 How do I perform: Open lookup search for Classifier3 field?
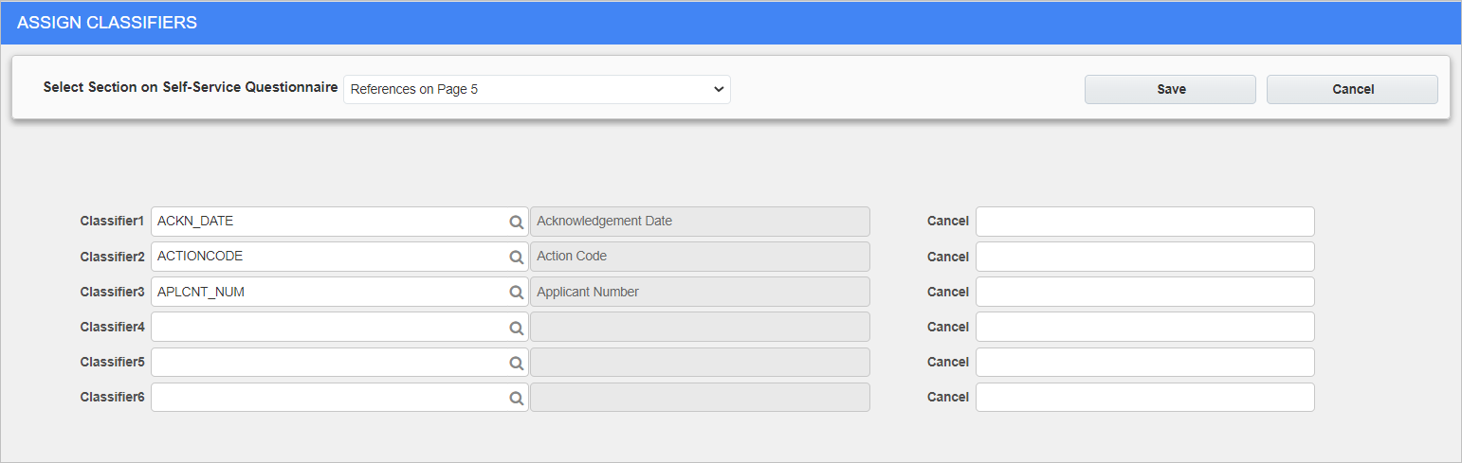tap(517, 292)
